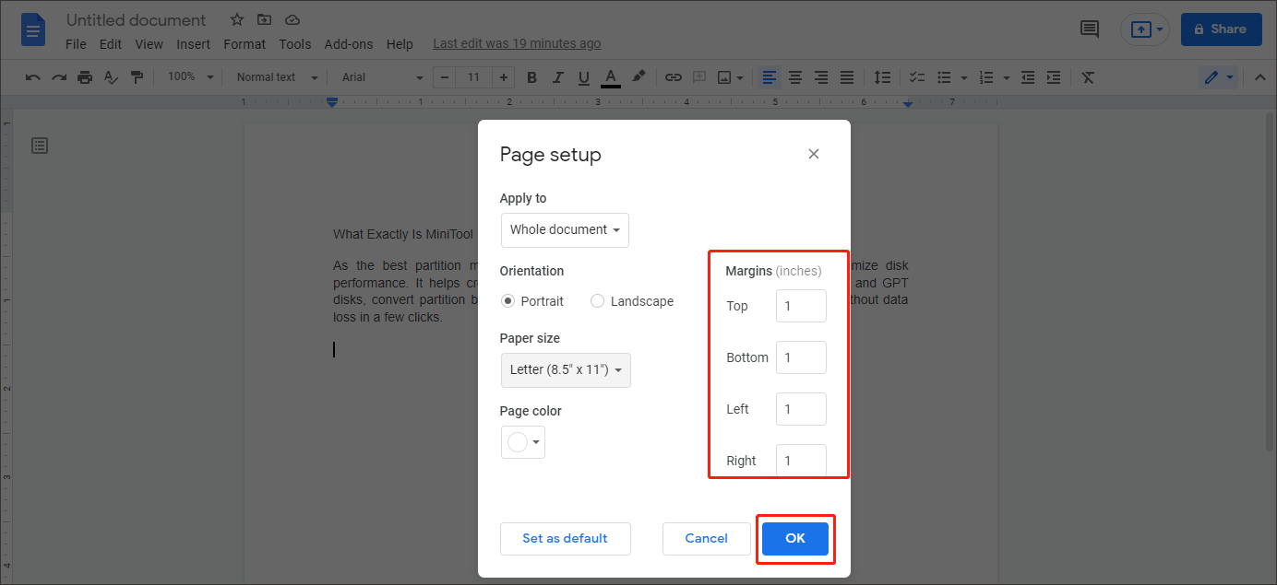Open the Format menu
The width and height of the screenshot is (1277, 585).
[245, 43]
